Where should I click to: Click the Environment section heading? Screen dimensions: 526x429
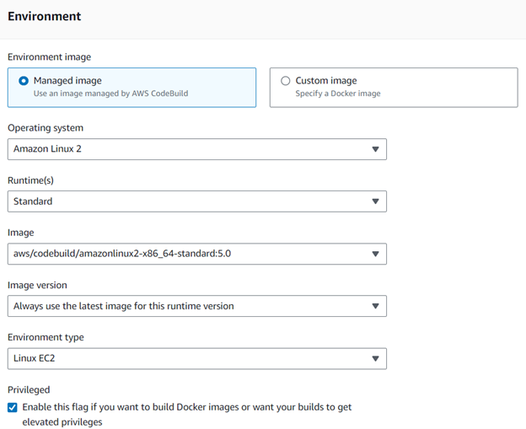click(44, 16)
